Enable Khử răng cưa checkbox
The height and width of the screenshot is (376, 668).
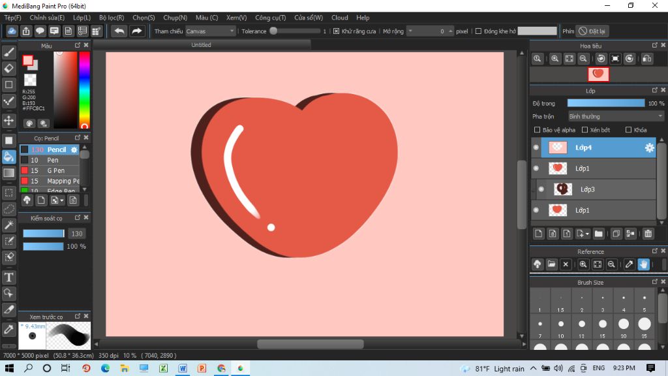coord(336,31)
